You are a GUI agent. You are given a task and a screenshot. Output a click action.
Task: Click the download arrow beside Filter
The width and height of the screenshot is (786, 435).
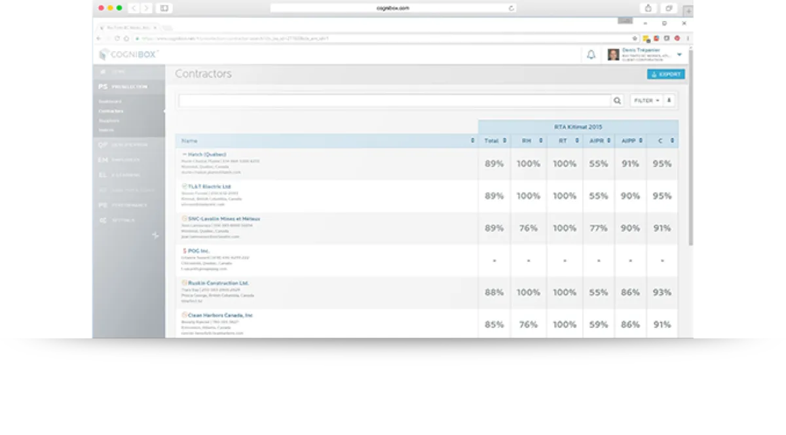click(x=669, y=101)
